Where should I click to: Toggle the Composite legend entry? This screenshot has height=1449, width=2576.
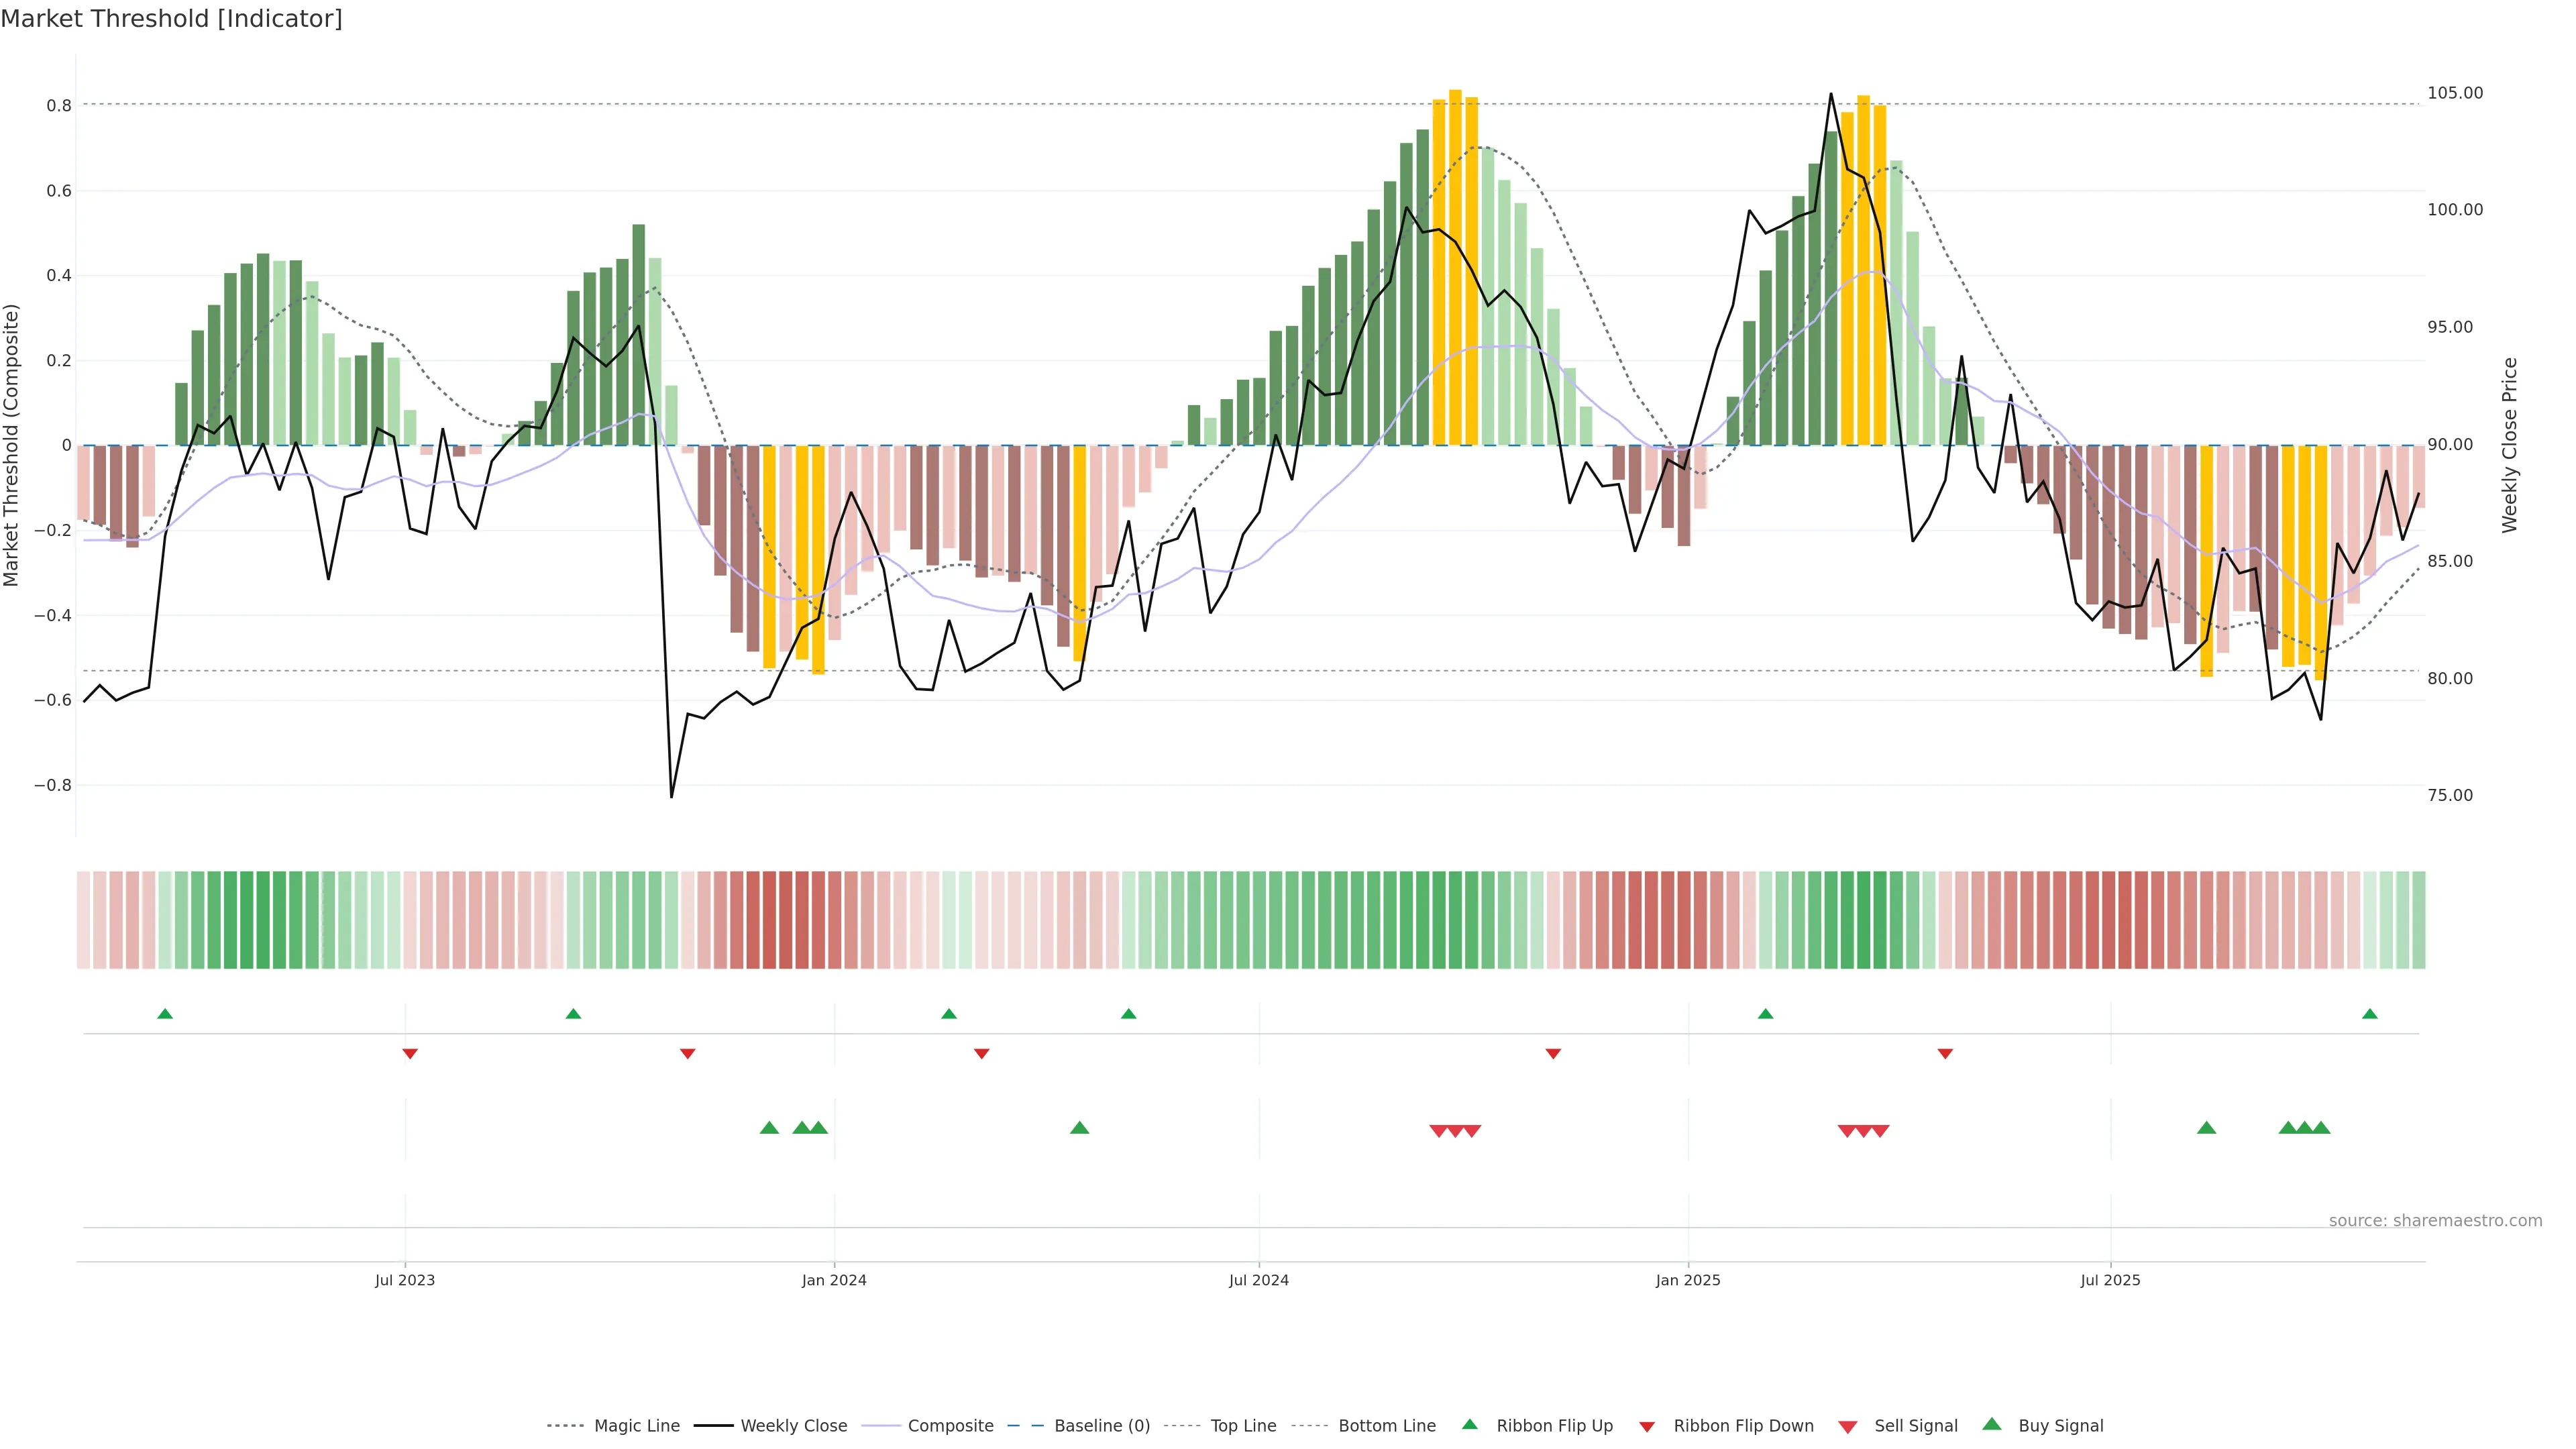point(950,1426)
